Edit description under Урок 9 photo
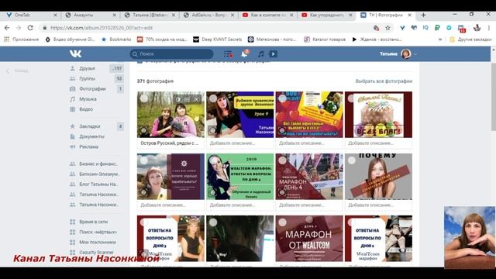Screen dimensions: 496x279 [x=239, y=143]
